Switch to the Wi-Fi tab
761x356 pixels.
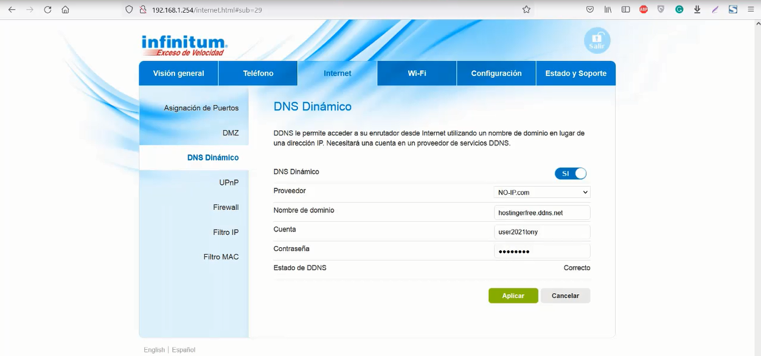pyautogui.click(x=417, y=74)
